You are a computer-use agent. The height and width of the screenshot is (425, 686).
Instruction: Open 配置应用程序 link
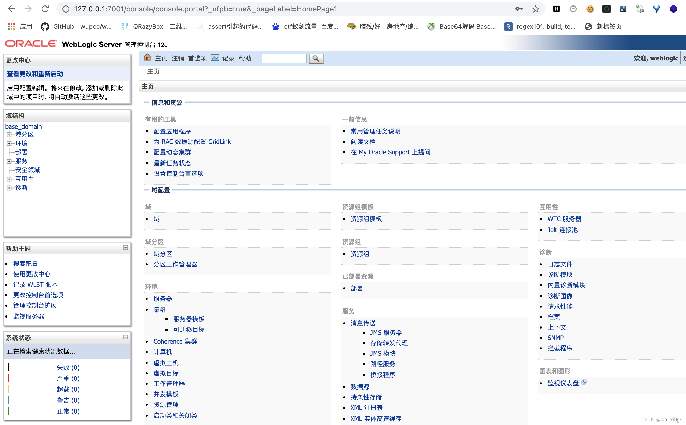coord(172,131)
